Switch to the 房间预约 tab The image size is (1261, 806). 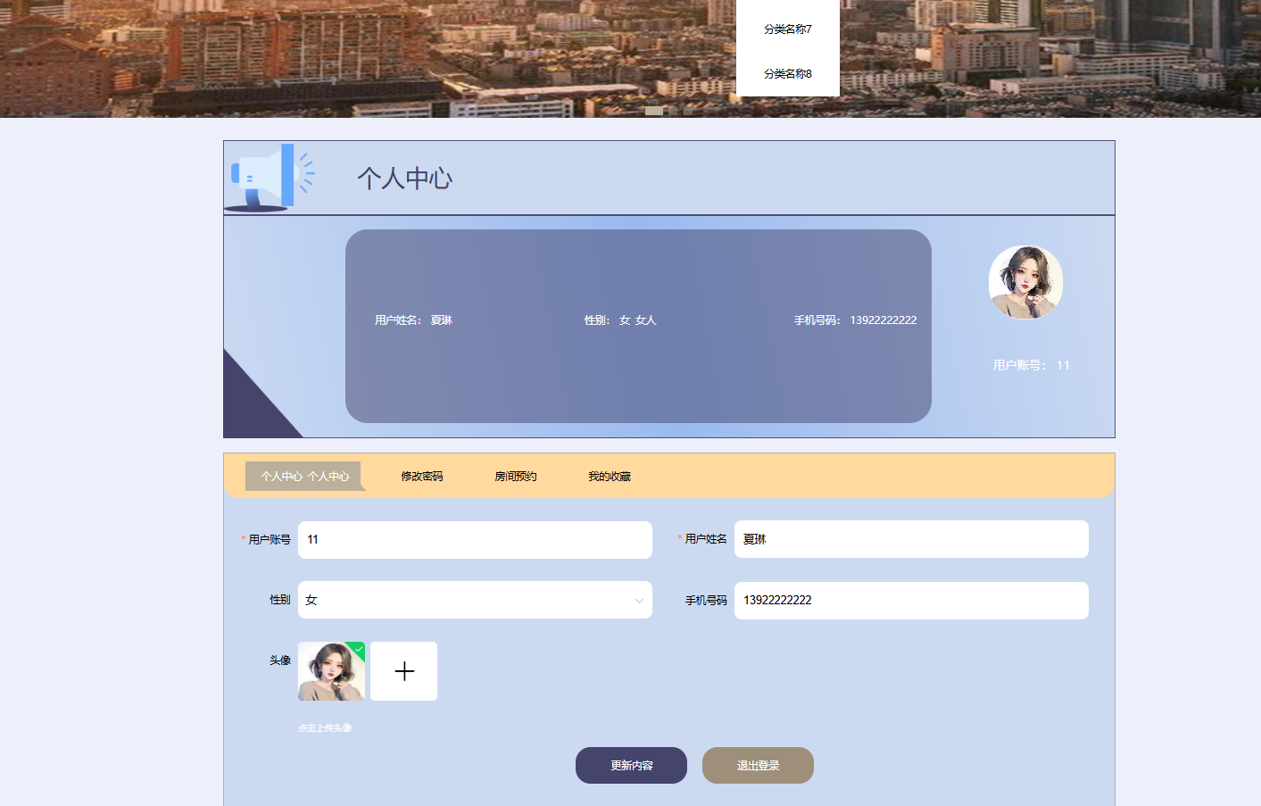pyautogui.click(x=515, y=477)
